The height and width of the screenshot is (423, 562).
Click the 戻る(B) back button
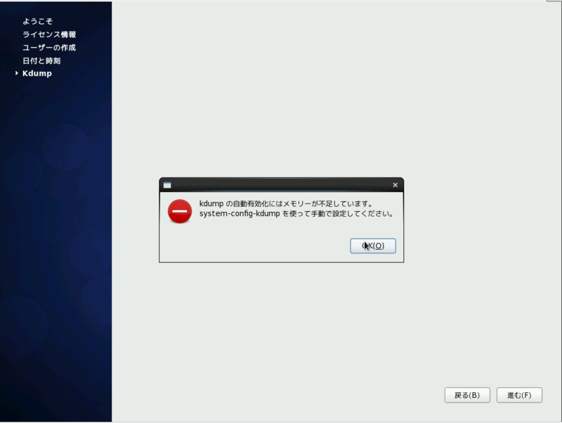coord(467,395)
